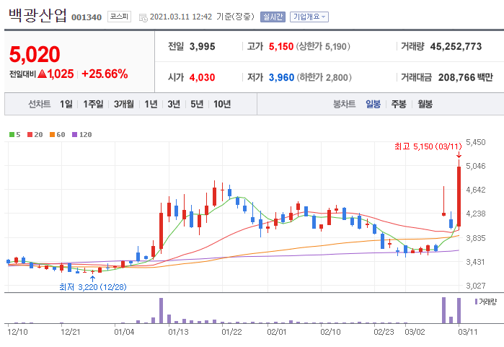
Task: Click the 최저 3,220 (12/28) chart annotation
Action: click(92, 287)
